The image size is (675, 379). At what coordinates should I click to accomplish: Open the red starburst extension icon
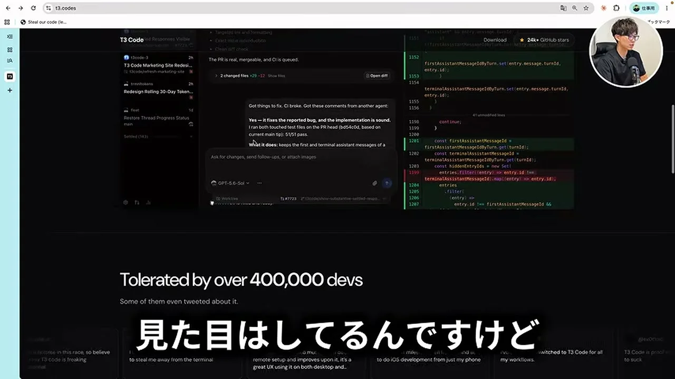(x=603, y=8)
